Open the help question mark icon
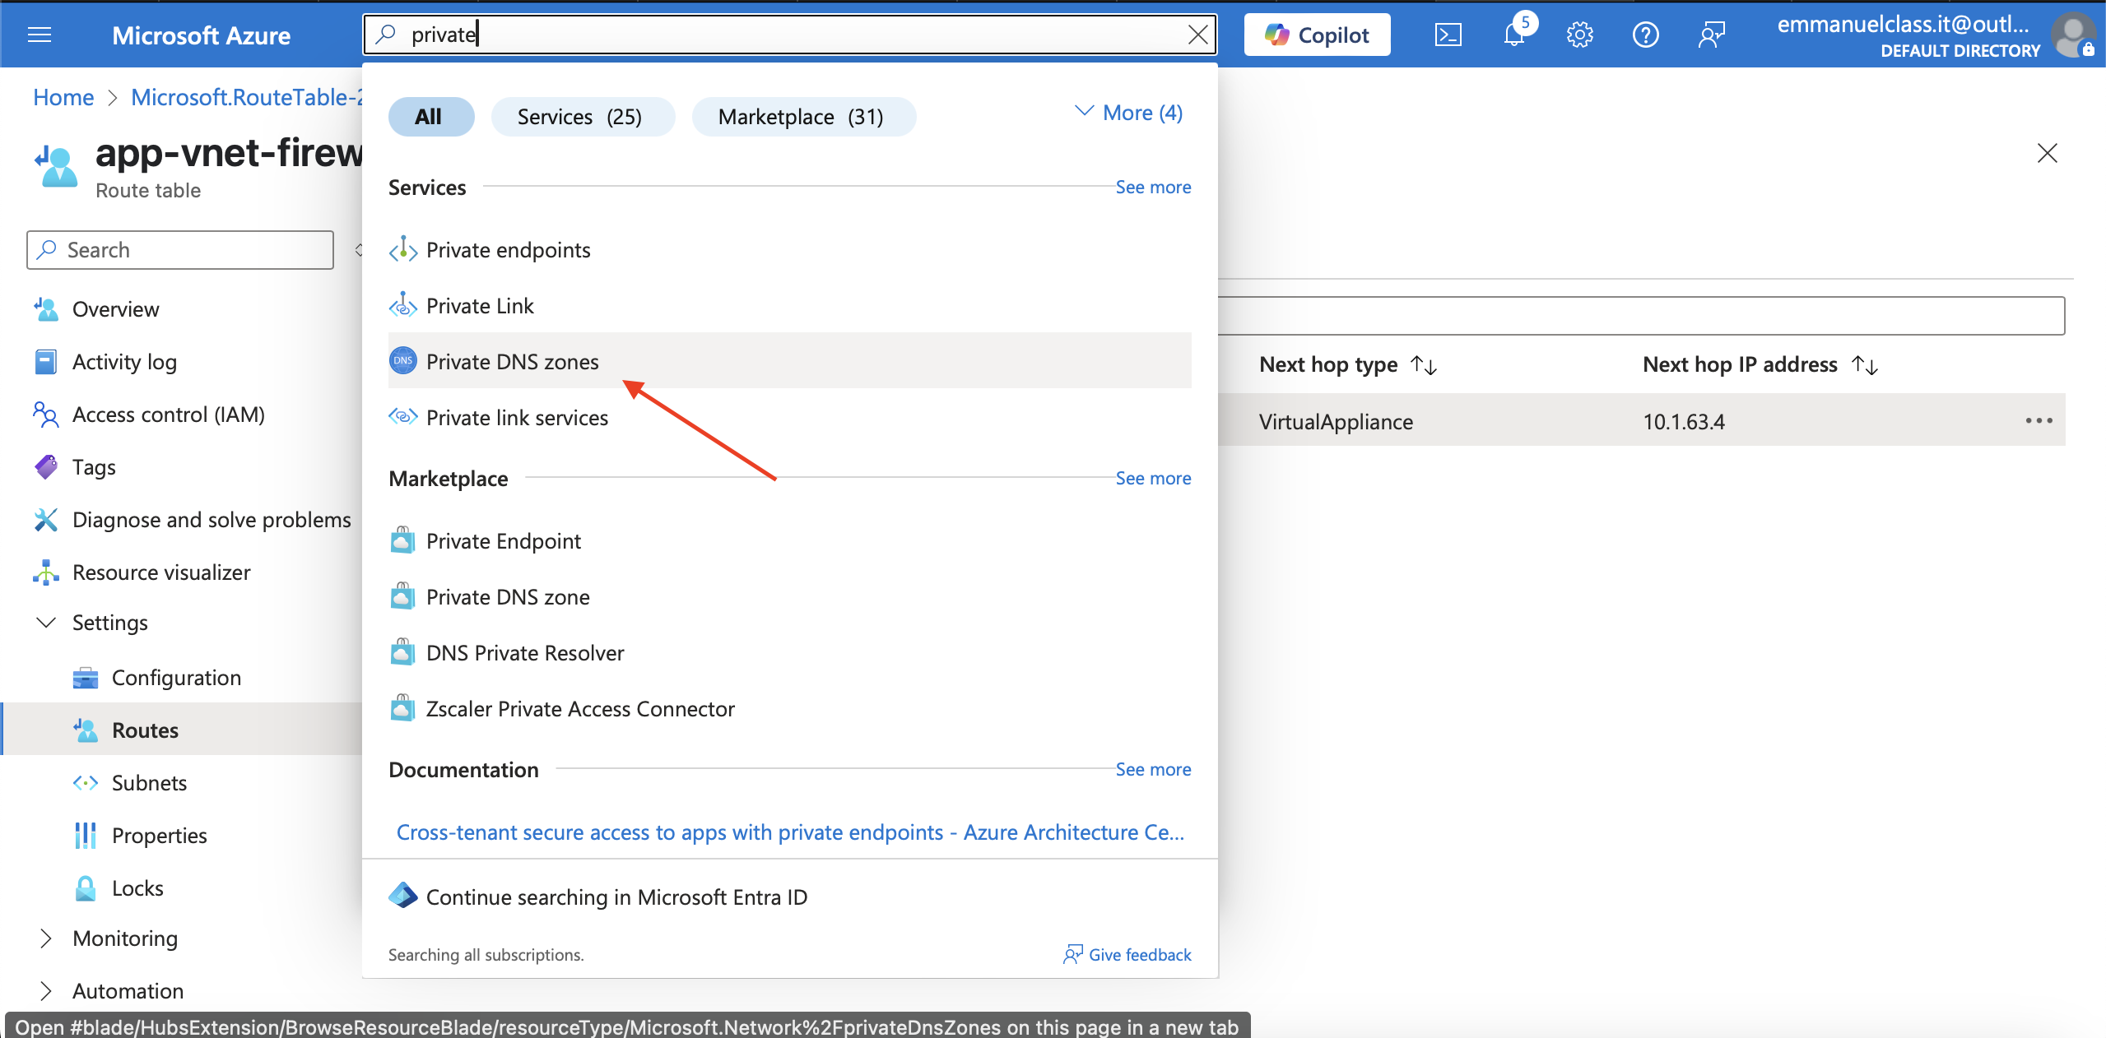This screenshot has width=2106, height=1038. tap(1645, 35)
